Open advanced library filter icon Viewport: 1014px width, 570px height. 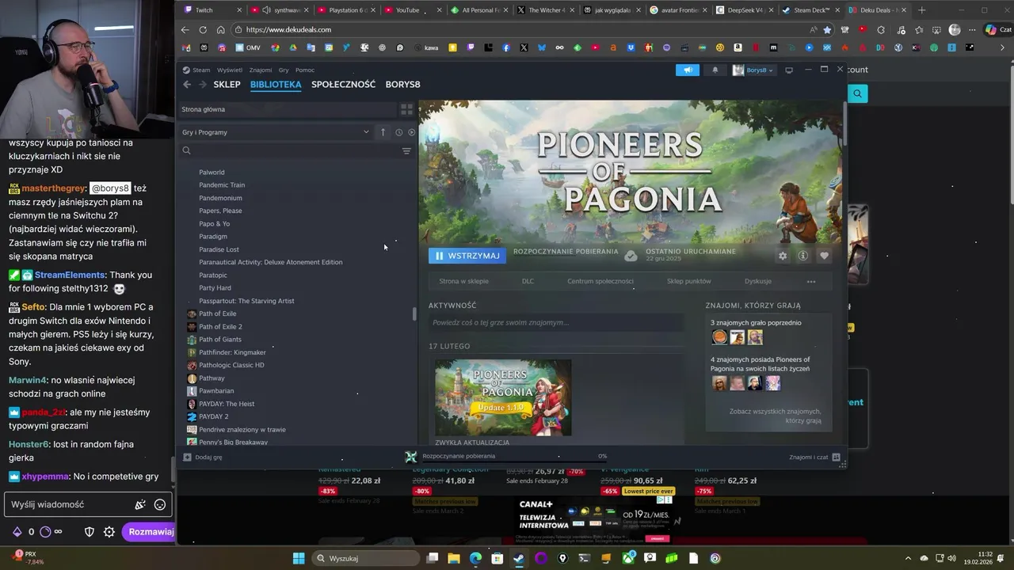click(x=406, y=150)
